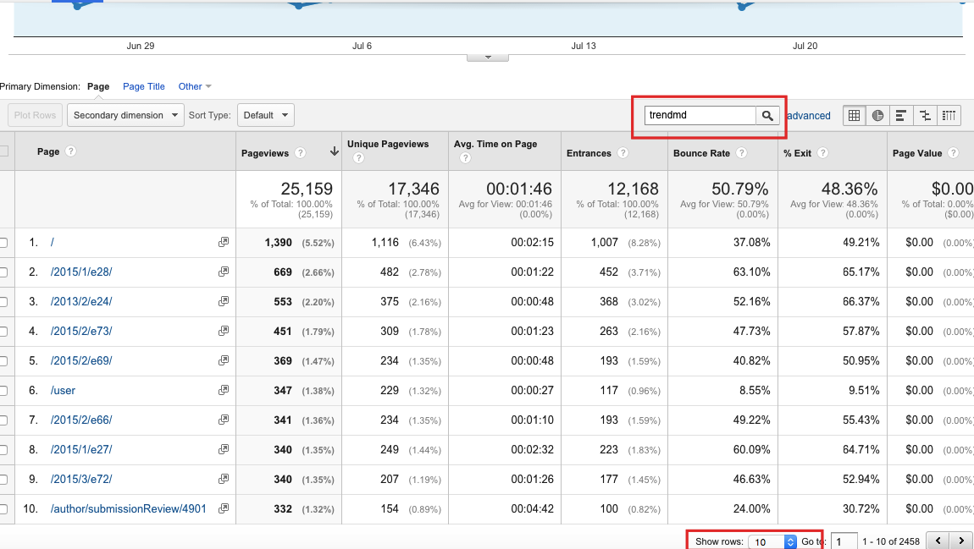The width and height of the screenshot is (974, 549).
Task: Open /2015/1/e28/ page in new window icon
Action: coord(224,272)
